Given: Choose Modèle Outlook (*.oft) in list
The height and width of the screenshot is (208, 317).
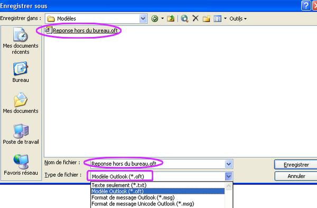Looking at the screenshot, I should point(157,191).
